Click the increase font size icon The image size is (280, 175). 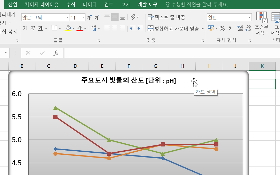(x=89, y=17)
